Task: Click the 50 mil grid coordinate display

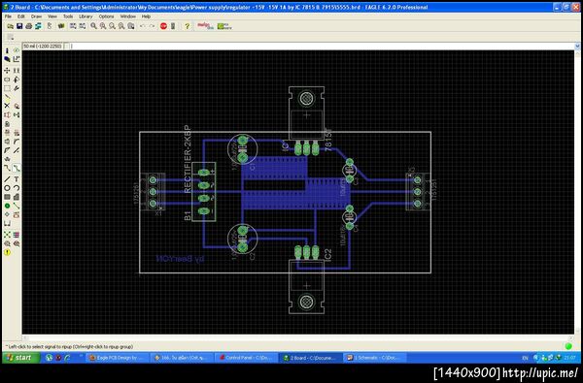Action: (x=43, y=47)
